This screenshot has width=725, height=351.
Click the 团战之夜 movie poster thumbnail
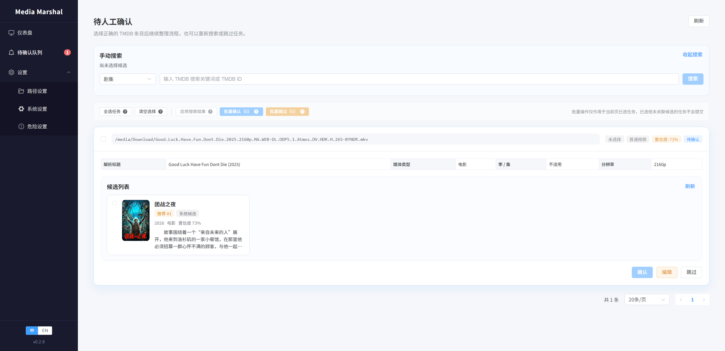136,220
